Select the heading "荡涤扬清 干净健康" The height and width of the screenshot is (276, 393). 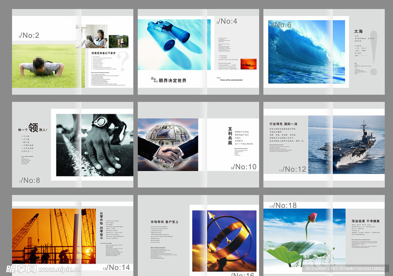coord(365,221)
